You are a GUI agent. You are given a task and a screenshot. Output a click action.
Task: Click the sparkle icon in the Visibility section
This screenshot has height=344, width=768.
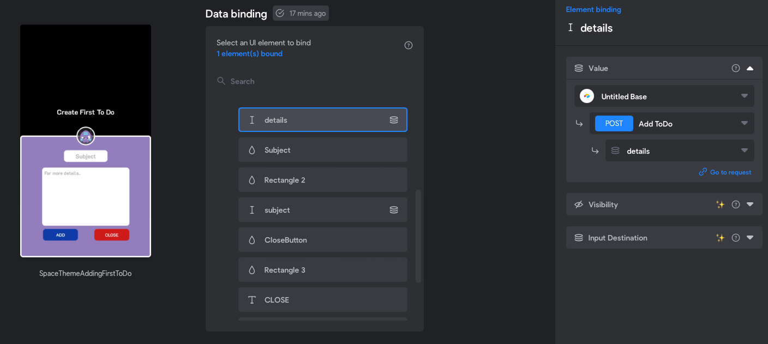(721, 204)
